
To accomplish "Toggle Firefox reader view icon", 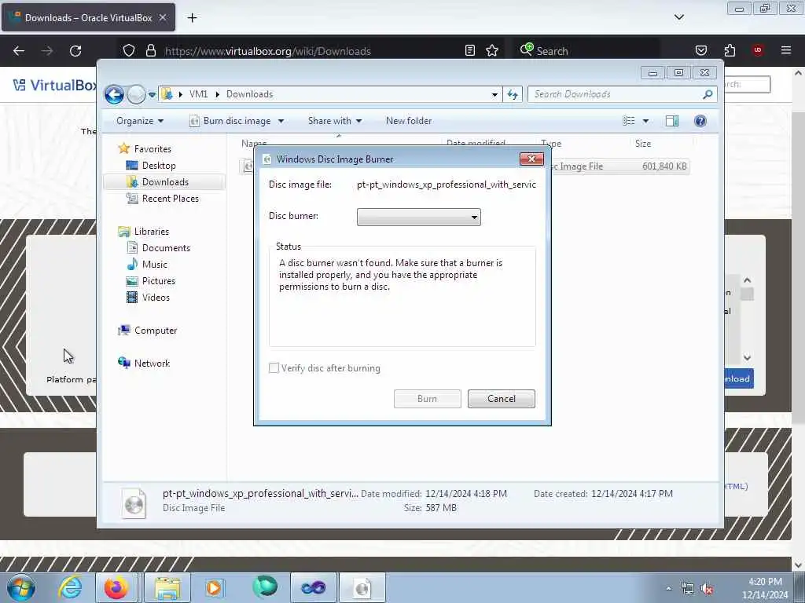I will click(x=470, y=50).
